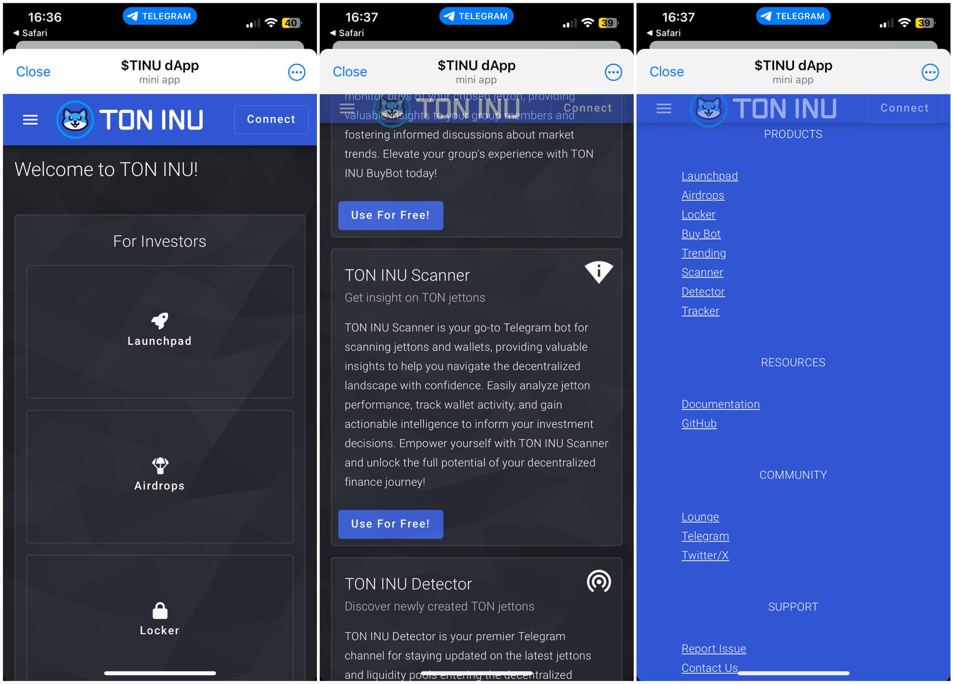This screenshot has width=953, height=684.
Task: Click the GitHub resources link
Action: (x=698, y=423)
